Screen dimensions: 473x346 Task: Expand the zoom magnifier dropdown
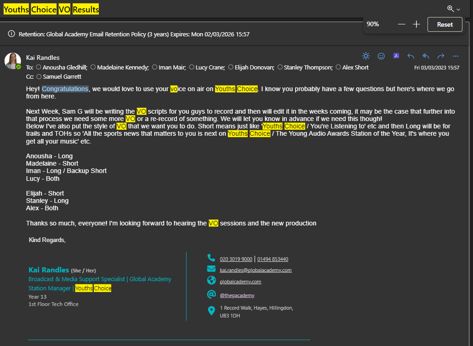[454, 9]
